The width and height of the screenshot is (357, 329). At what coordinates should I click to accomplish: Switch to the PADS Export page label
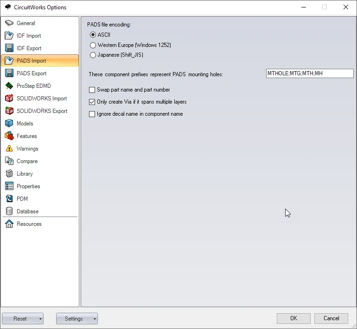(x=32, y=73)
